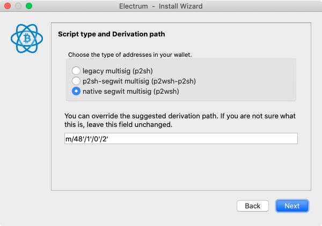
Task: Click the 'legacy multisig (p2sh)' label text
Action: click(118, 71)
